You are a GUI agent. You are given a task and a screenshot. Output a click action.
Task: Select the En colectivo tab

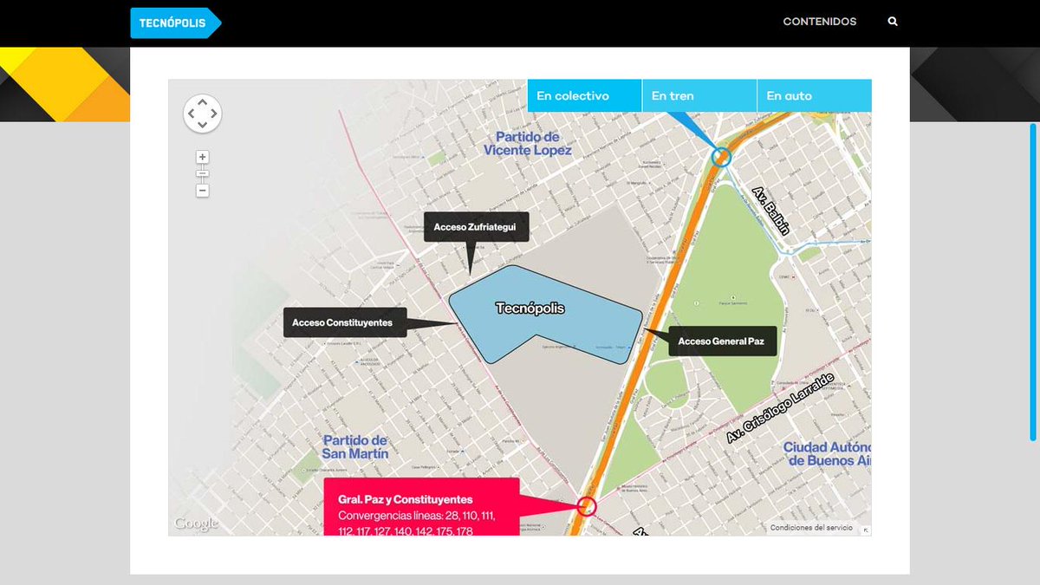[x=584, y=96]
